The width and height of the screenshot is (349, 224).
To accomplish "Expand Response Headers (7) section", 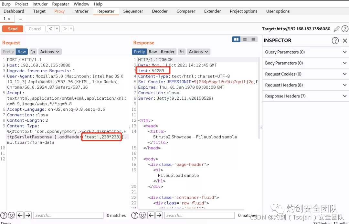I will point(306,96).
